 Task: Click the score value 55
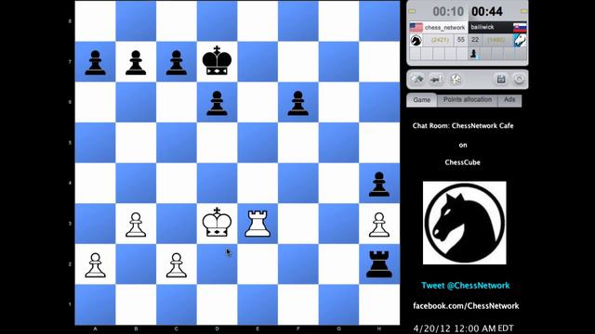click(461, 40)
